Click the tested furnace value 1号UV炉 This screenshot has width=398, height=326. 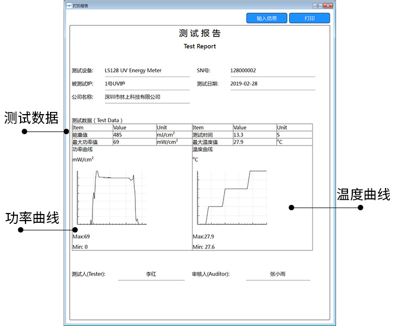click(115, 84)
